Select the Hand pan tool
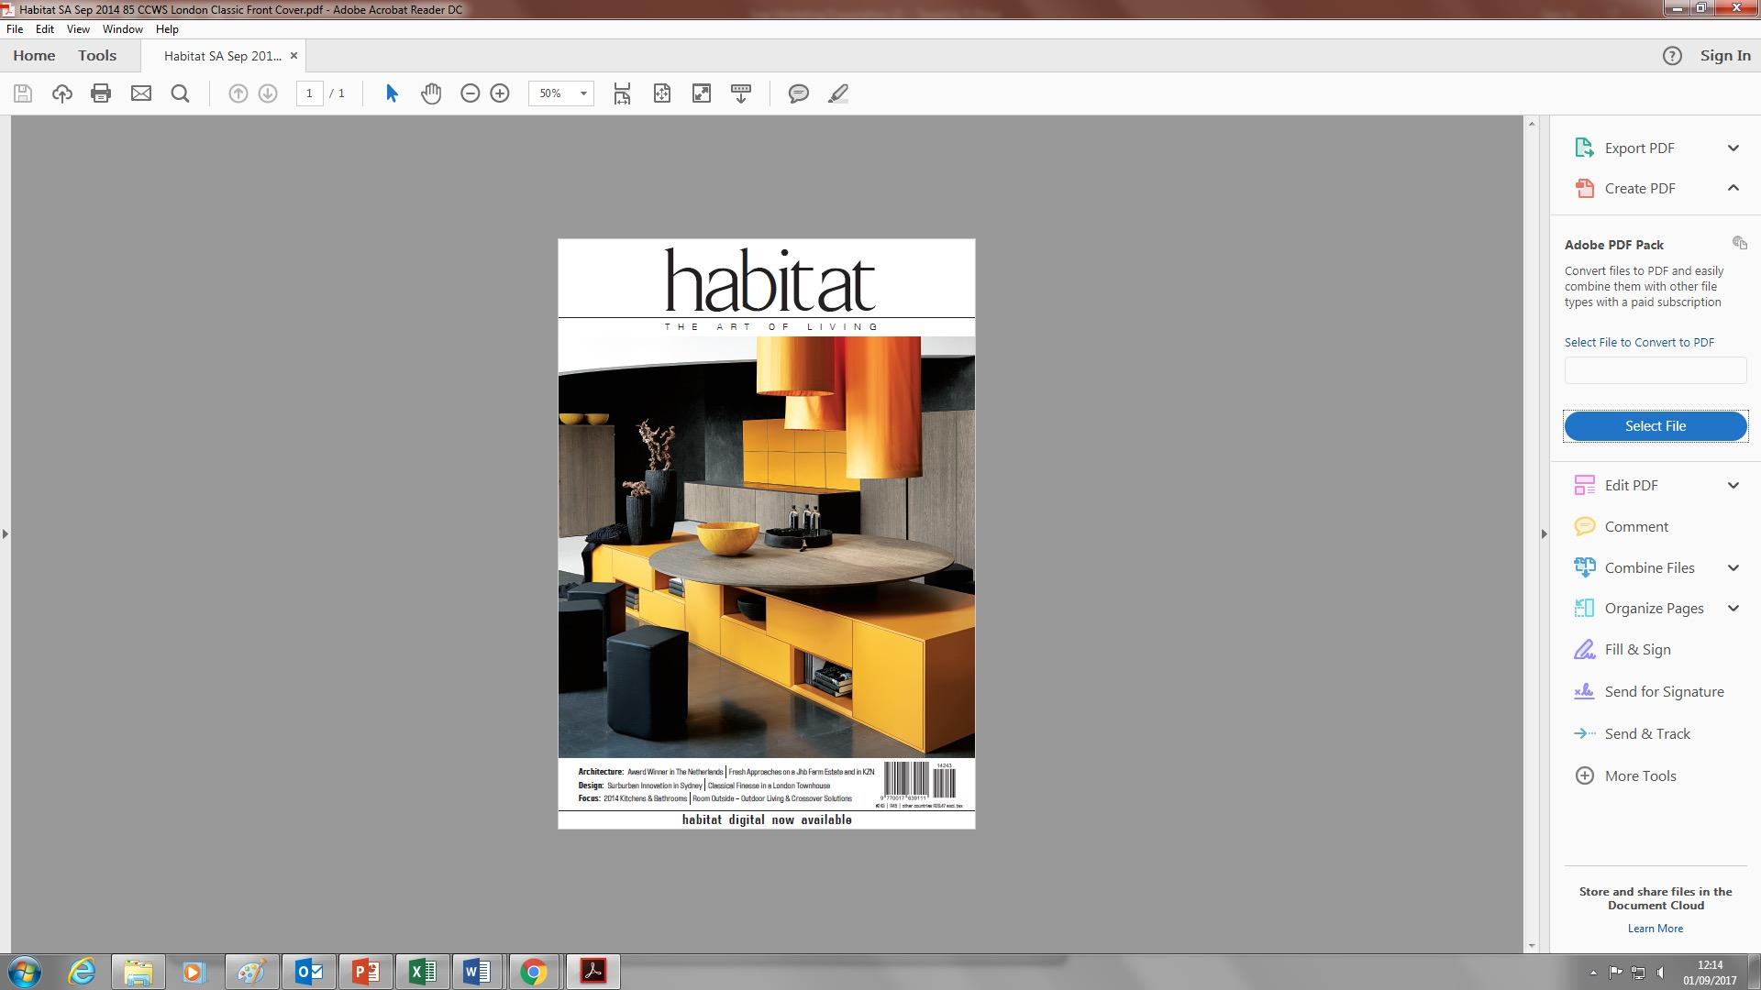 [431, 93]
